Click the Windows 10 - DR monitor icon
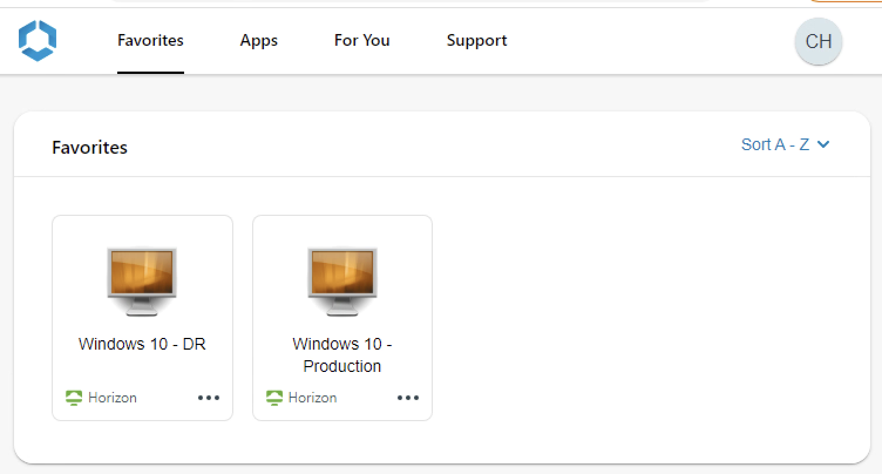 pyautogui.click(x=142, y=280)
